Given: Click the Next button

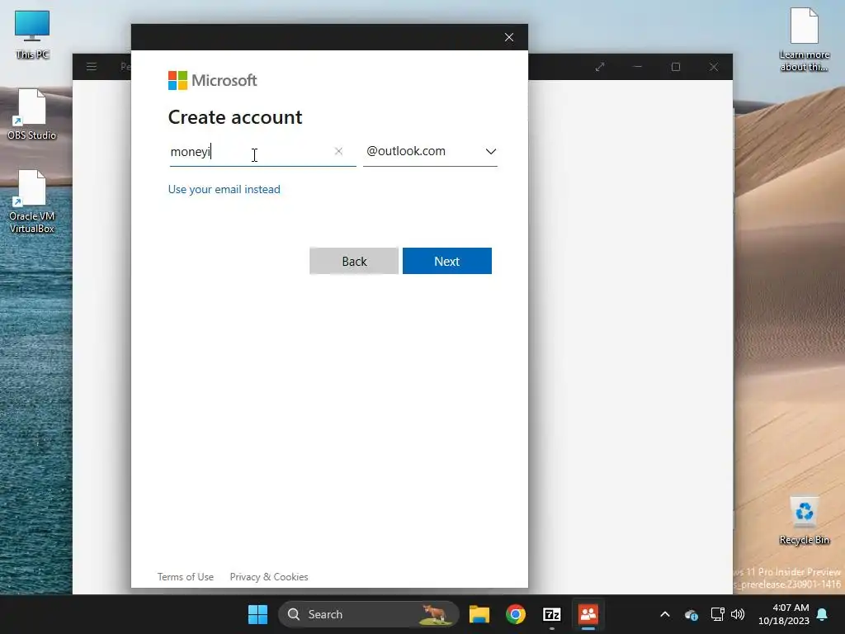Looking at the screenshot, I should [446, 261].
